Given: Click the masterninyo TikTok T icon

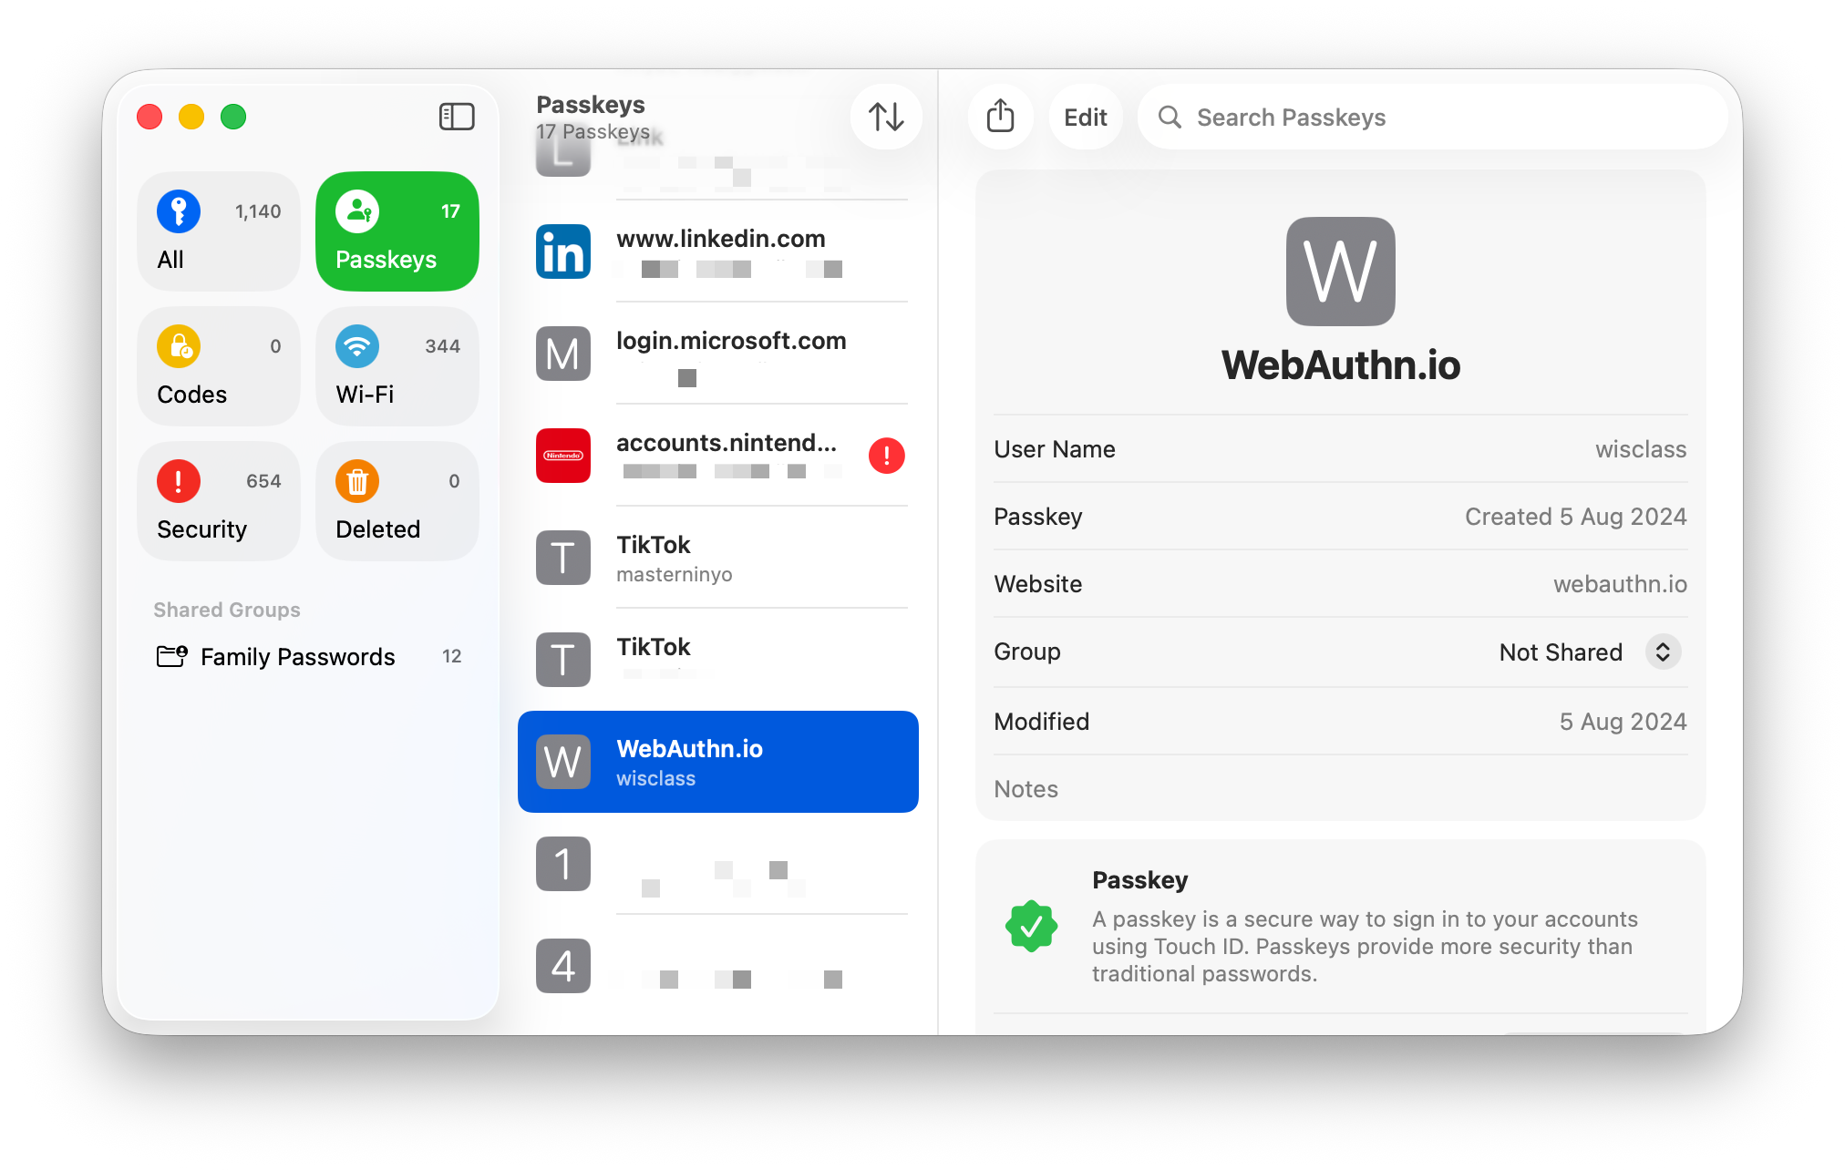Looking at the screenshot, I should [x=563, y=558].
